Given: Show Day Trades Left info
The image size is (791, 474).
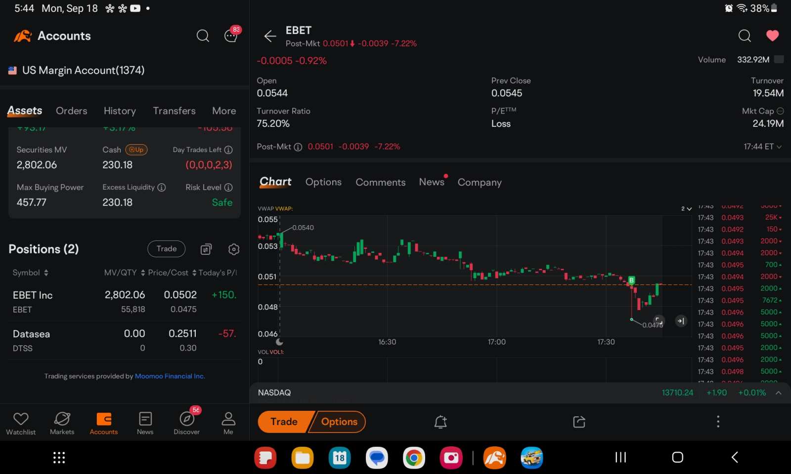Looking at the screenshot, I should tap(228, 150).
